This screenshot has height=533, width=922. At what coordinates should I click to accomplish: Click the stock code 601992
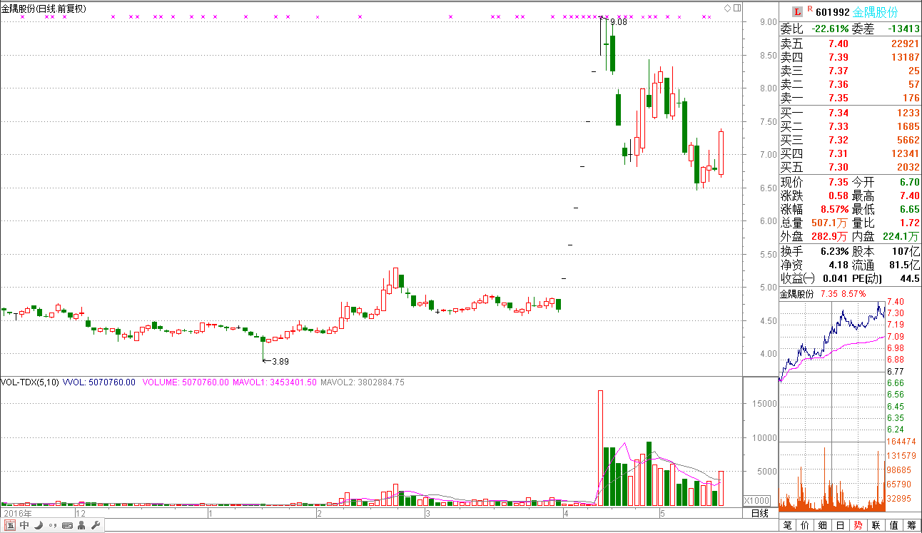tap(833, 11)
